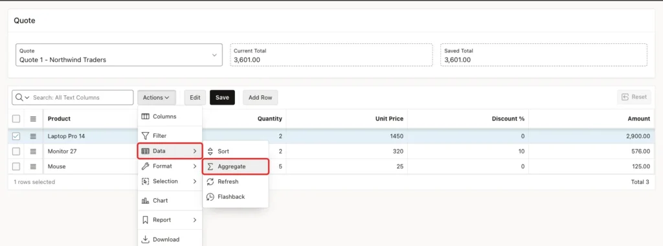663x246 pixels.
Task: Expand the Data submenu arrow
Action: pyautogui.click(x=195, y=151)
